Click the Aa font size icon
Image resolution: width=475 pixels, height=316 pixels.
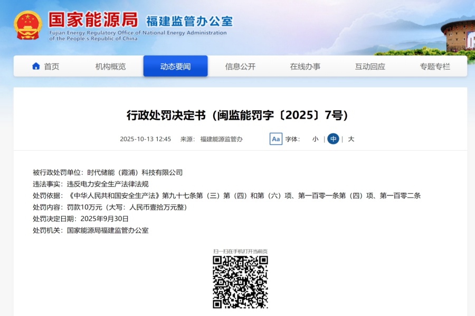(x=275, y=139)
